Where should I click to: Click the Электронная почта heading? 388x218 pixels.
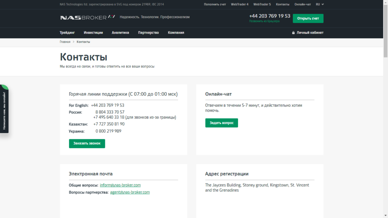click(x=91, y=174)
